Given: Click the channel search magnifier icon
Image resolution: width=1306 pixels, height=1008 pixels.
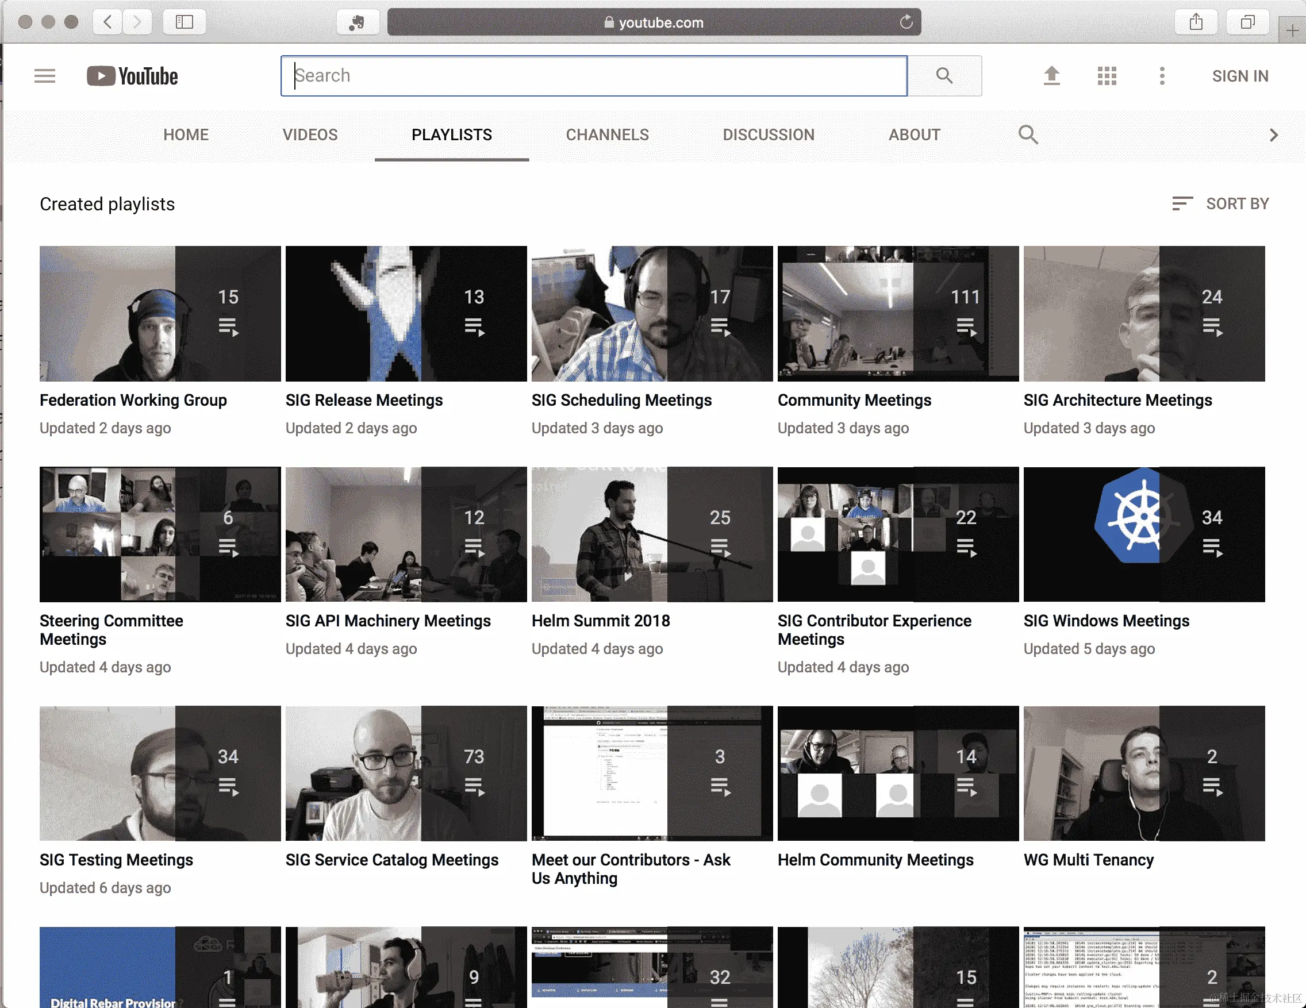Looking at the screenshot, I should click(x=1028, y=134).
